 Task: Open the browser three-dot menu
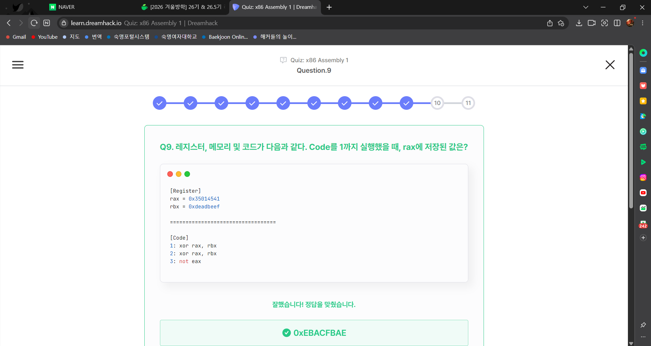[643, 23]
